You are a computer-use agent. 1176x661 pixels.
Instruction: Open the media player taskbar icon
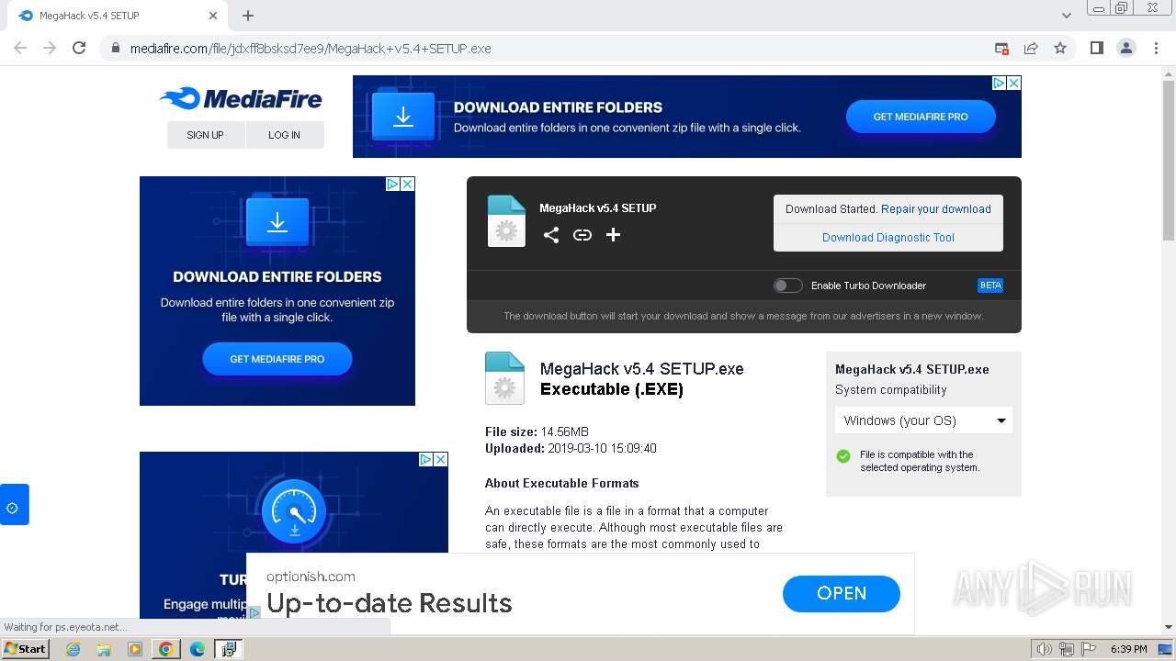point(135,649)
